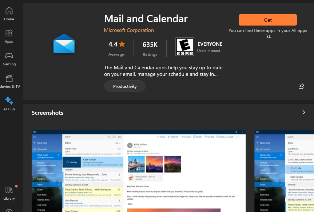The height and width of the screenshot is (212, 314).
Task: Click the app description text to read more
Action: (163, 71)
